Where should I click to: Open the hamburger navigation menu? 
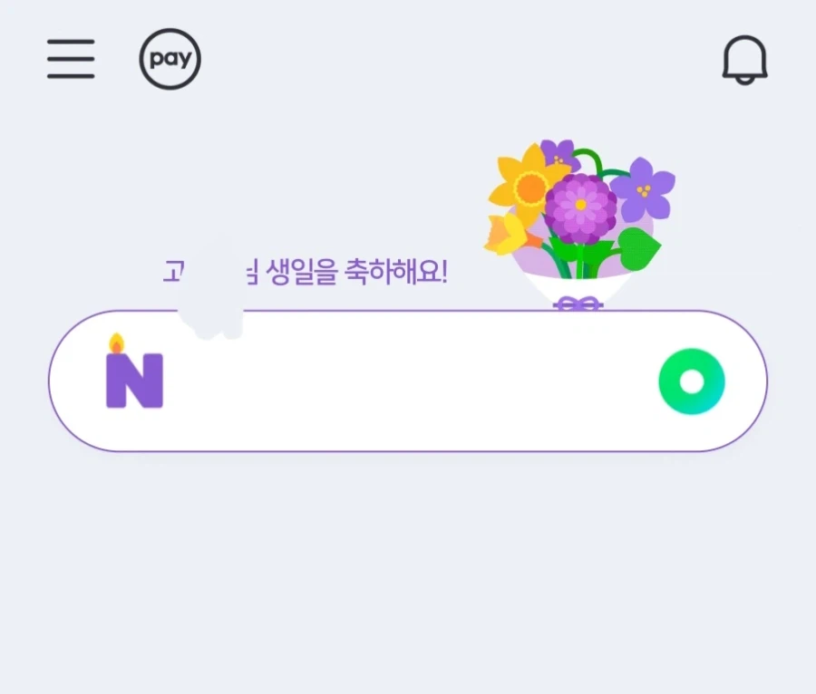click(71, 58)
